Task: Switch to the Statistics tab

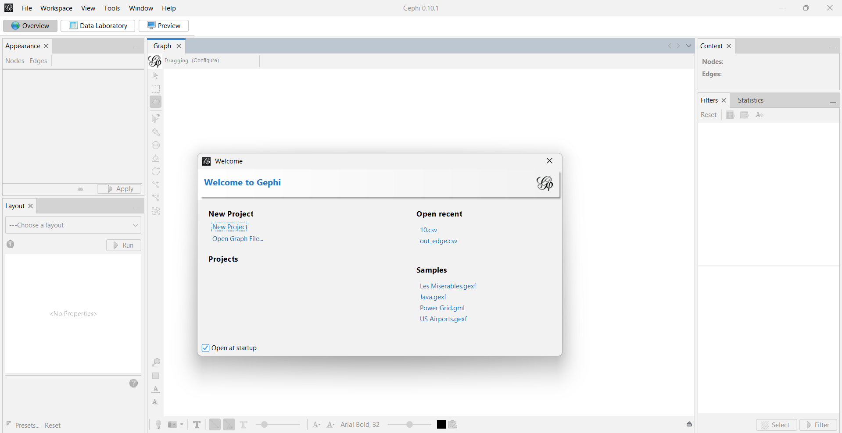Action: [750, 100]
